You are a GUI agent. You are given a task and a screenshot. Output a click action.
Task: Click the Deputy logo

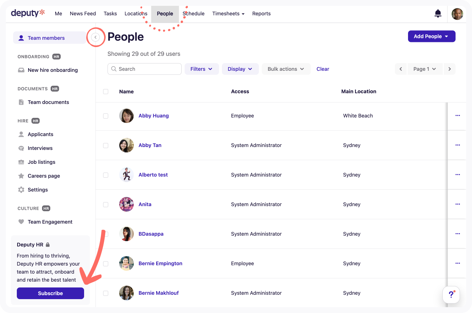tap(28, 13)
